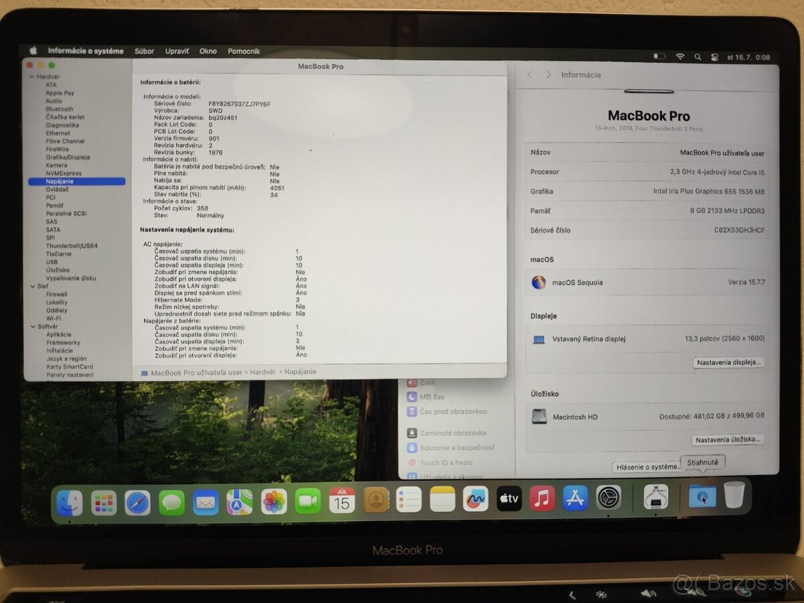Select Wi-Fi under the Sieť section
804x603 pixels.
coord(53,318)
